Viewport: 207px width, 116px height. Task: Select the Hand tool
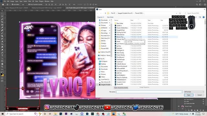click(x=2, y=64)
